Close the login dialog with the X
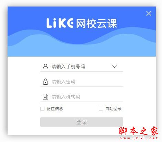This screenshot has height=142, width=162. pos(149,14)
